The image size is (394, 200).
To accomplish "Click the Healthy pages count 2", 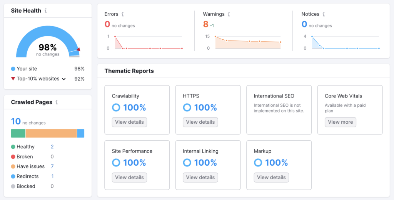I will pyautogui.click(x=52, y=147).
